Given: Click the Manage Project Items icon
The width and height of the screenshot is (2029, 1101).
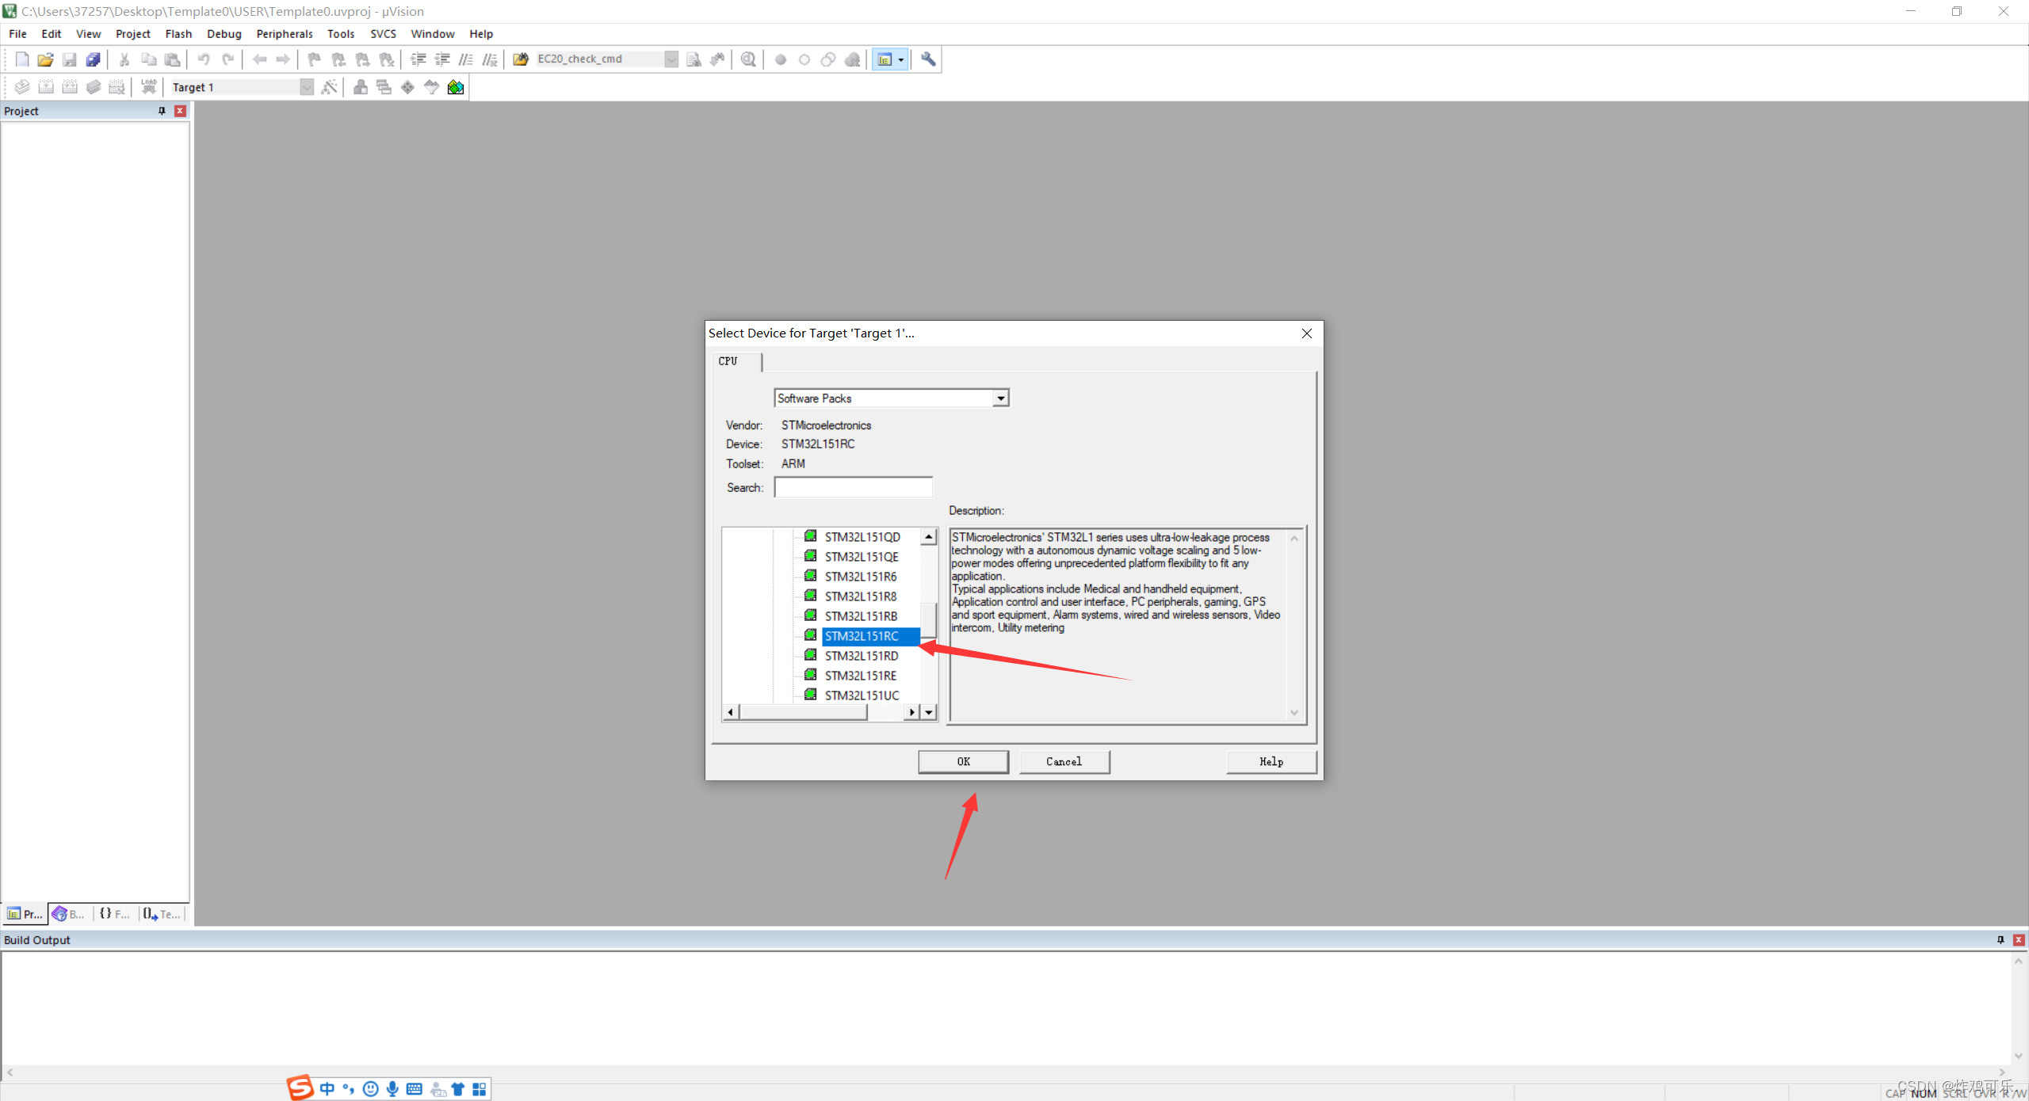Looking at the screenshot, I should pyautogui.click(x=361, y=87).
